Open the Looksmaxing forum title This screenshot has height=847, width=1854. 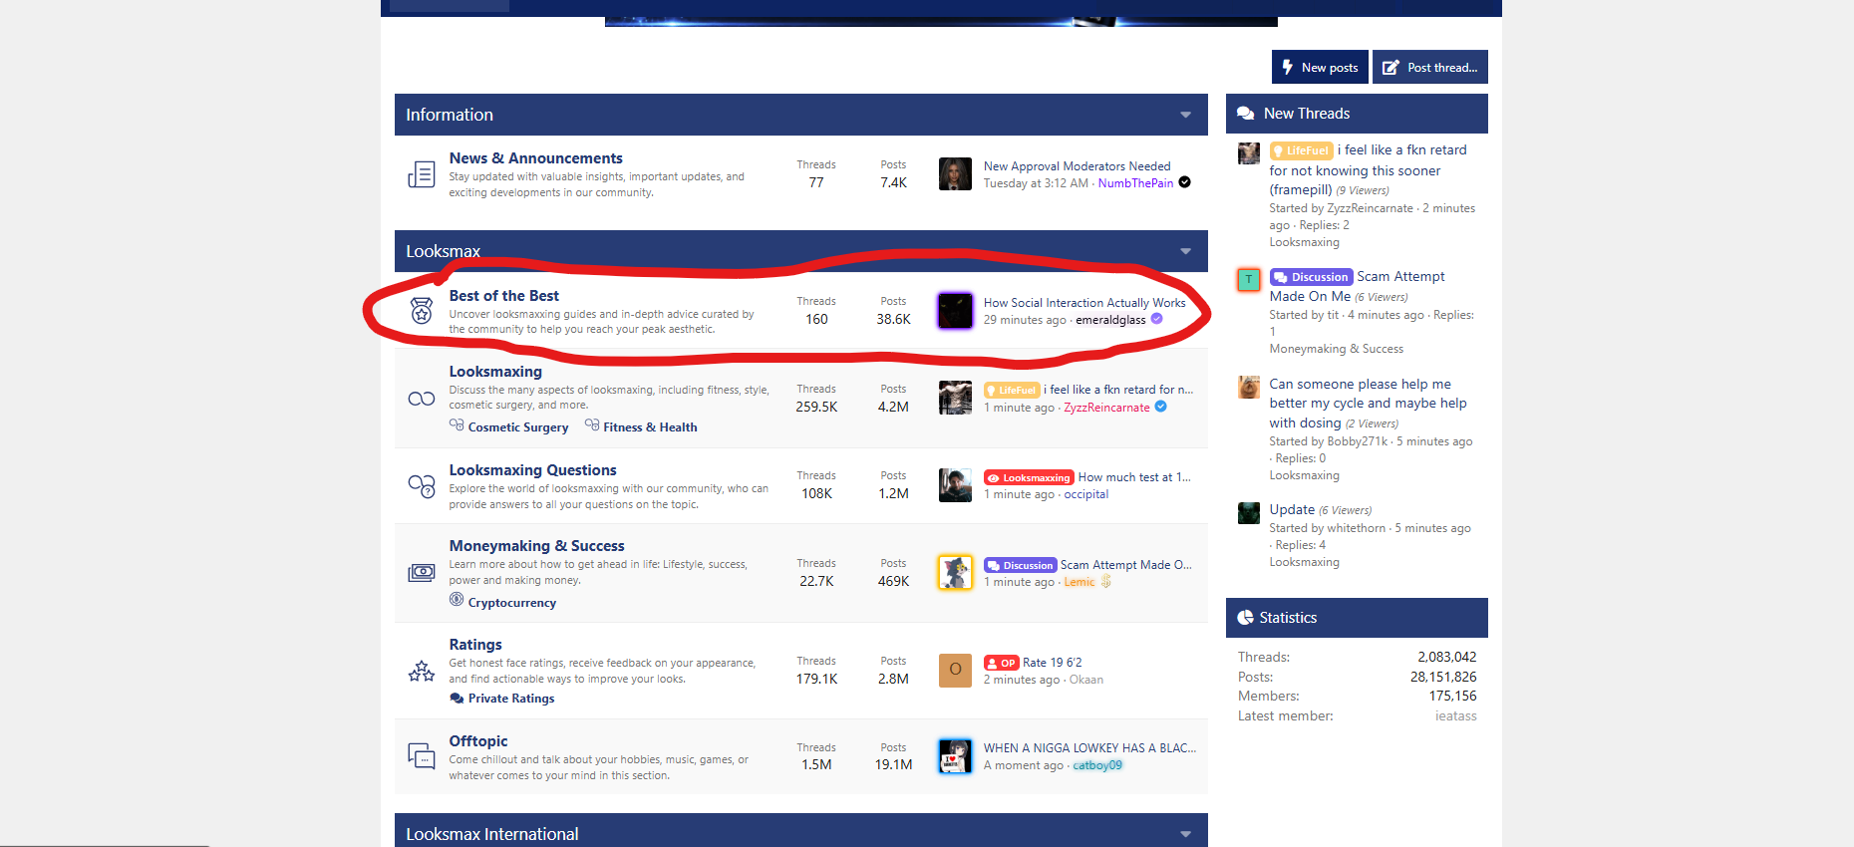coord(495,372)
